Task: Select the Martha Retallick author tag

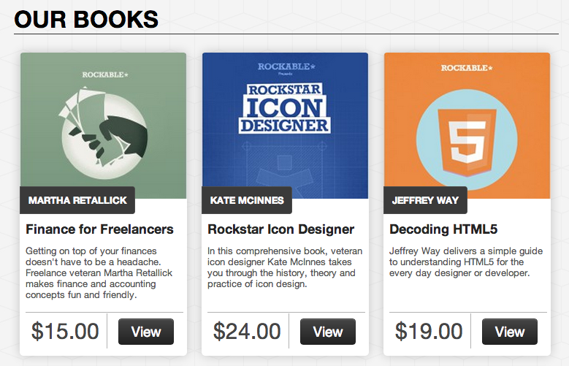Action: pyautogui.click(x=77, y=200)
